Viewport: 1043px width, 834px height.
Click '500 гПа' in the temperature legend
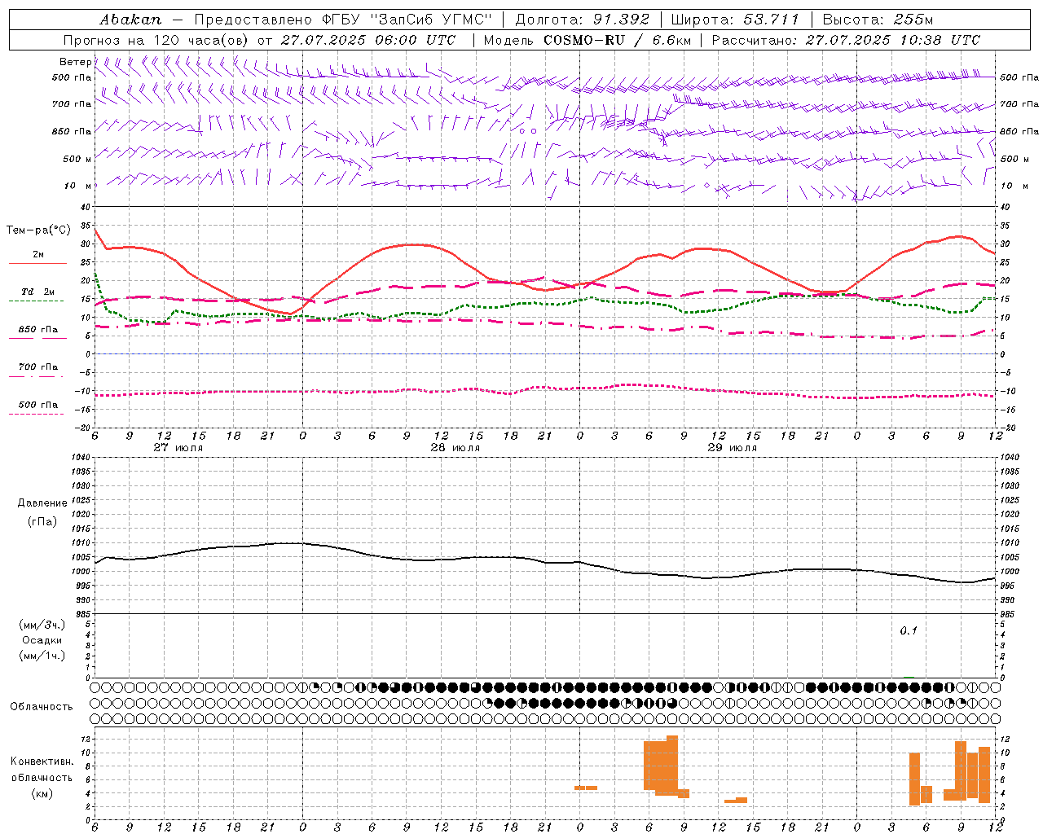click(38, 404)
